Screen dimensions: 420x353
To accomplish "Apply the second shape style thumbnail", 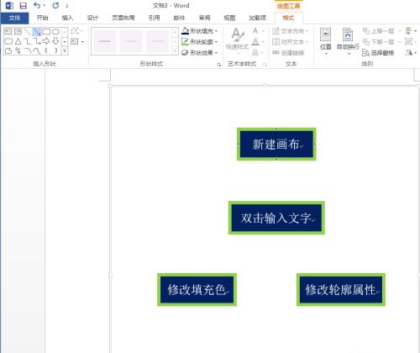I will [x=131, y=41].
